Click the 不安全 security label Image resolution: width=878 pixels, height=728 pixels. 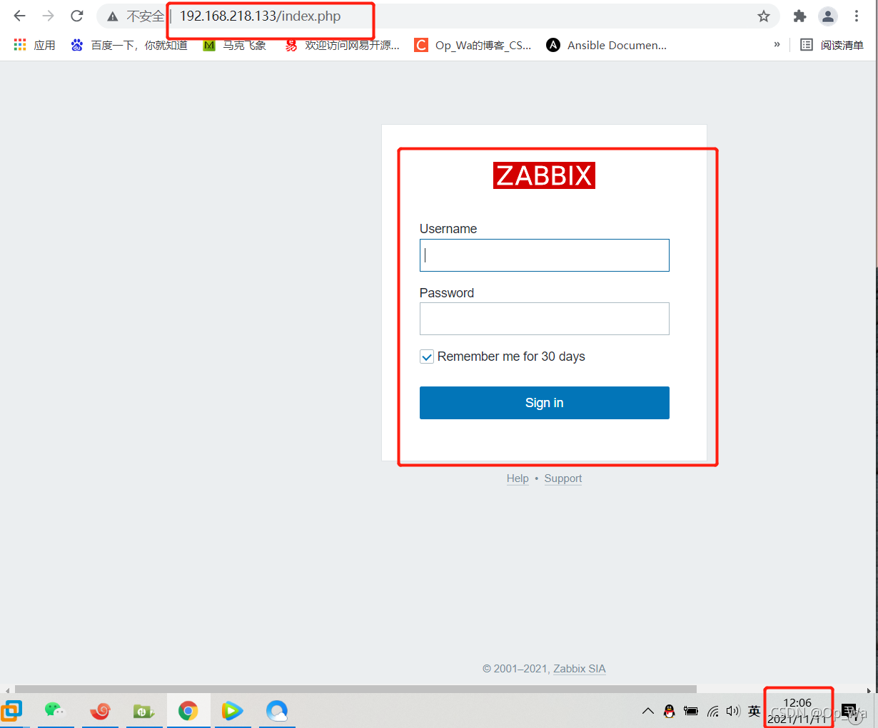(145, 16)
